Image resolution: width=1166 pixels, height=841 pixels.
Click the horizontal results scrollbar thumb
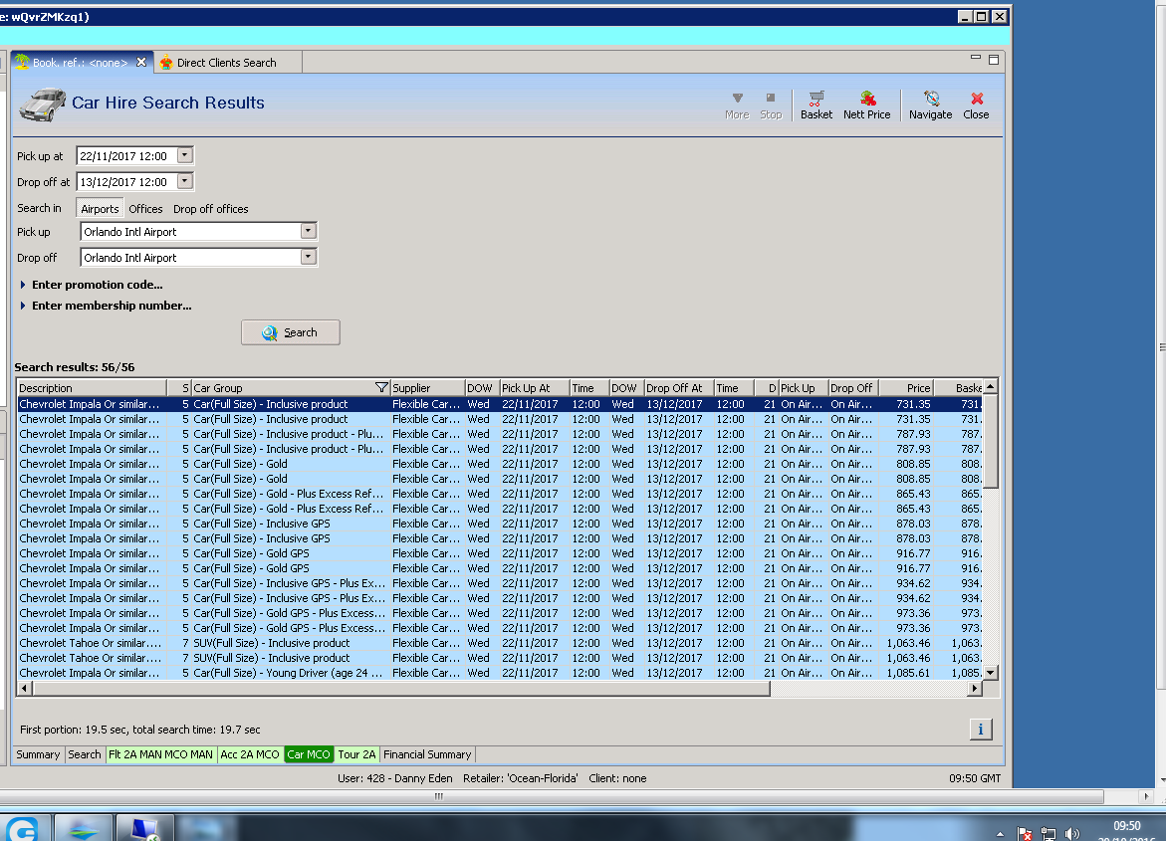(x=401, y=689)
